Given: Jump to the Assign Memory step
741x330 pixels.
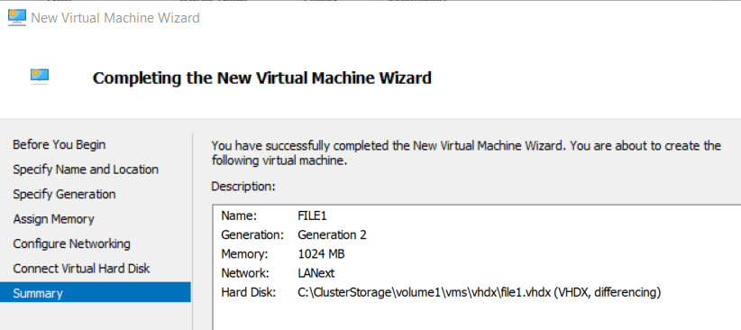Looking at the screenshot, I should pos(53,219).
